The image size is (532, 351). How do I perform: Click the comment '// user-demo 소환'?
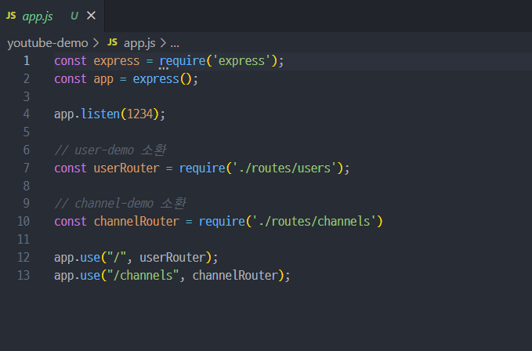110,150
